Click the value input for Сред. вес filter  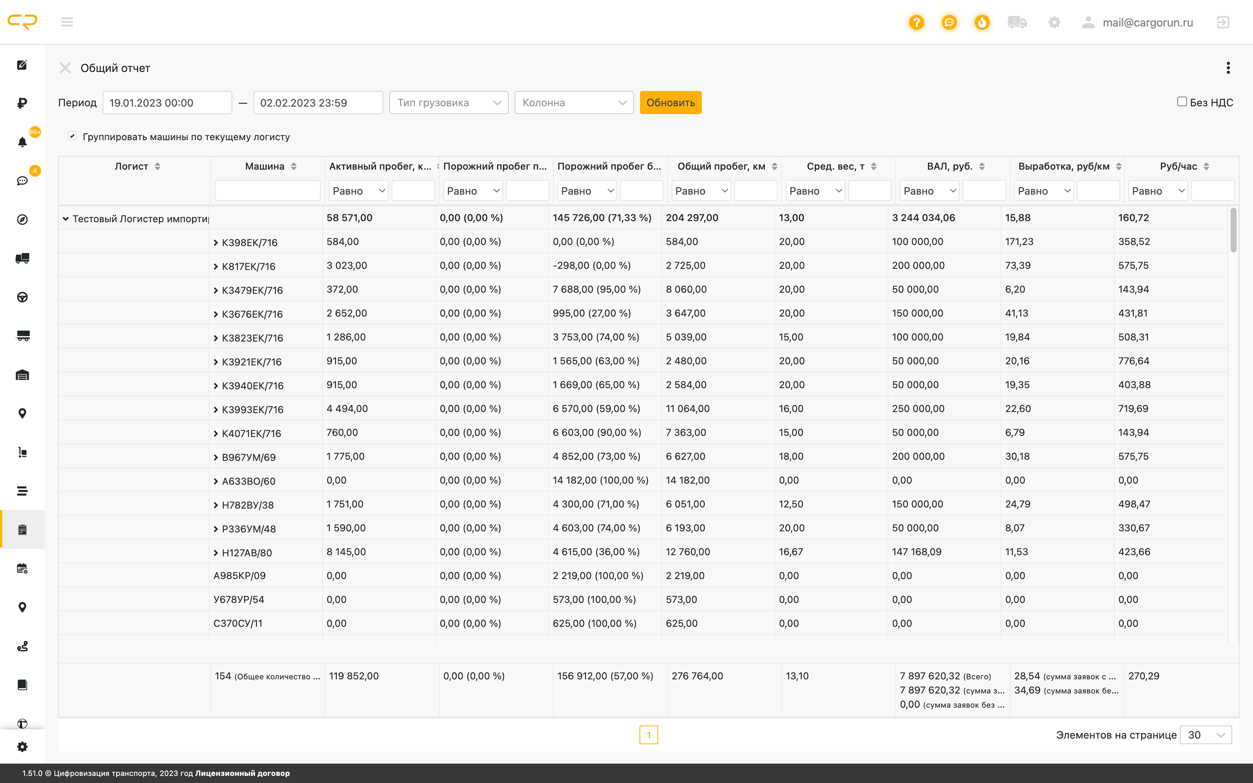pos(870,191)
